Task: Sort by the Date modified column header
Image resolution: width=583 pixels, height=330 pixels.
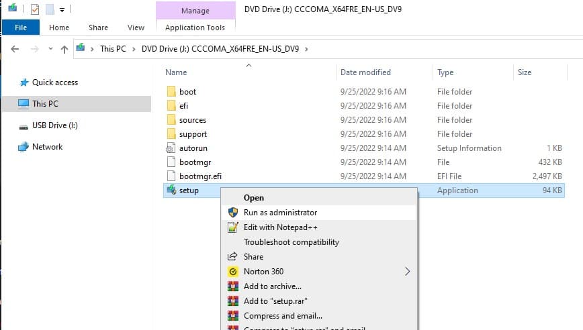Action: (x=365, y=72)
